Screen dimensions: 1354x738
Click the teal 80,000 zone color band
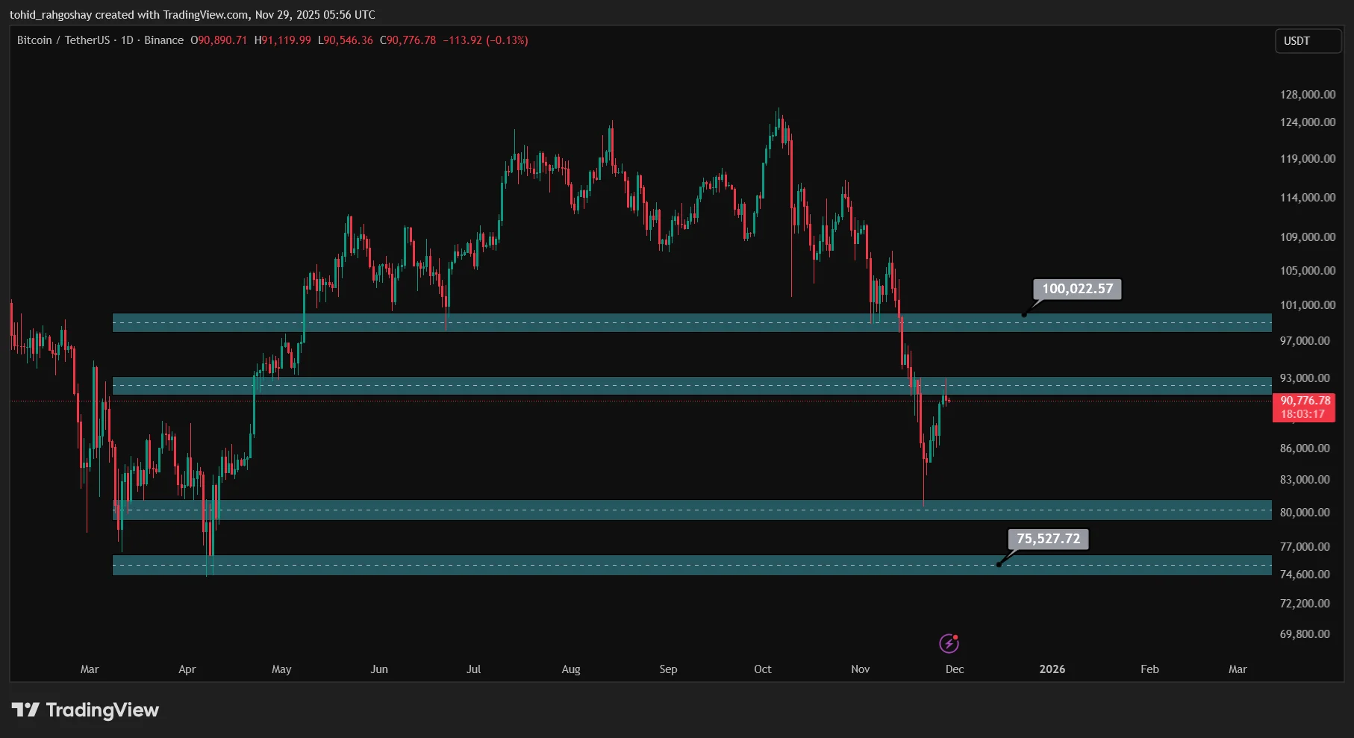[x=672, y=510]
